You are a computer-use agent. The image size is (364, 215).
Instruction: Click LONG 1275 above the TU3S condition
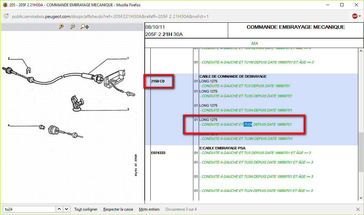(209, 91)
